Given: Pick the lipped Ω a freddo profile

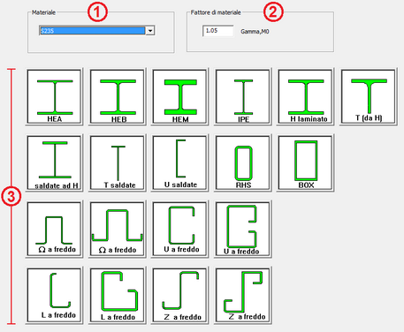Looking at the screenshot, I should point(118,230).
